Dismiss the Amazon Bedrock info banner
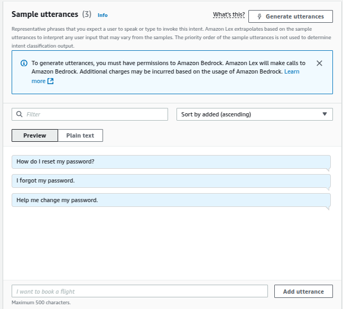Image resolution: width=343 pixels, height=309 pixels. (319, 63)
